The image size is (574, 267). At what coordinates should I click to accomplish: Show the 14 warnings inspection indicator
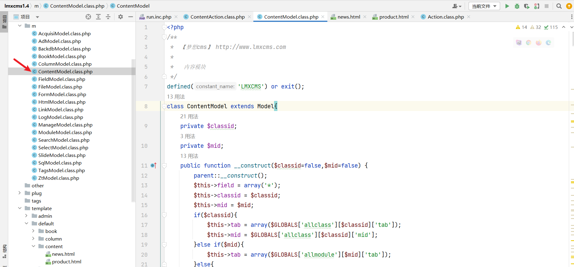pyautogui.click(x=521, y=27)
